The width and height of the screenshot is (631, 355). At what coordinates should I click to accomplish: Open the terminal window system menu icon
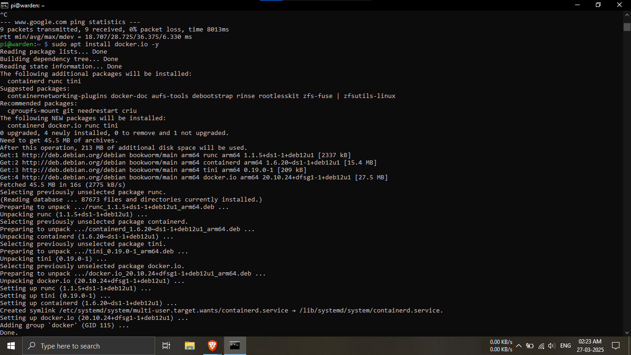(x=5, y=5)
